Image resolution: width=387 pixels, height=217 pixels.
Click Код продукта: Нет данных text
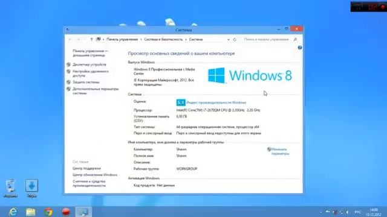point(154,186)
